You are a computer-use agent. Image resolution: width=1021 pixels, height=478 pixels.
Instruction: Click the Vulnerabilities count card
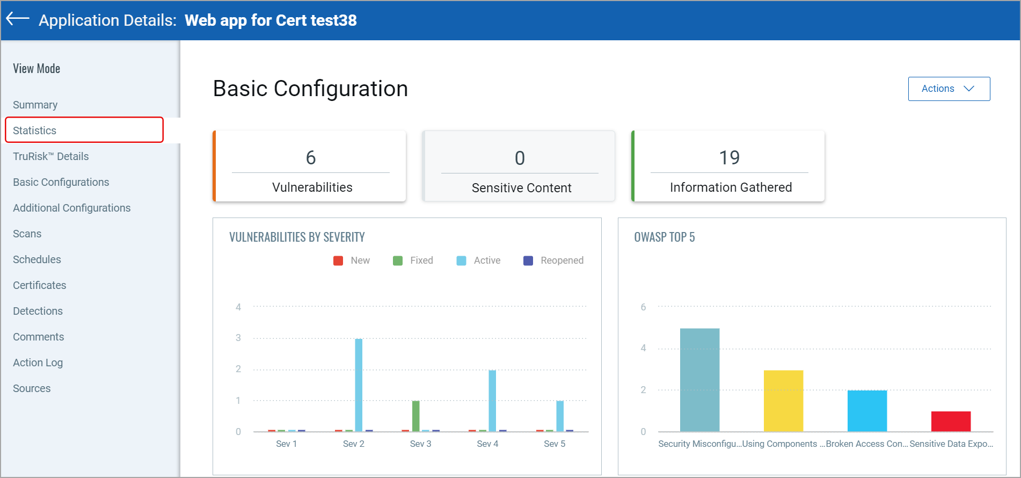pos(310,166)
